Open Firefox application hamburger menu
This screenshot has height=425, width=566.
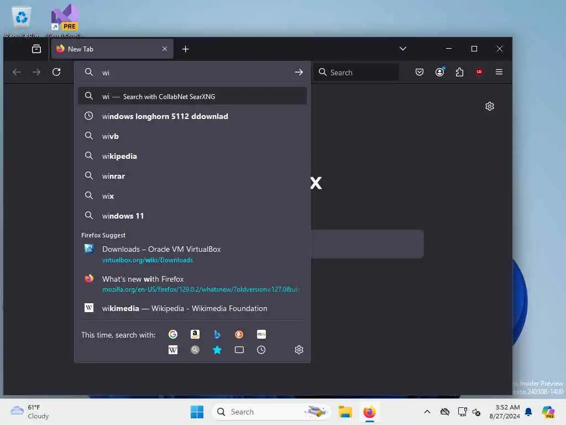coord(499,72)
